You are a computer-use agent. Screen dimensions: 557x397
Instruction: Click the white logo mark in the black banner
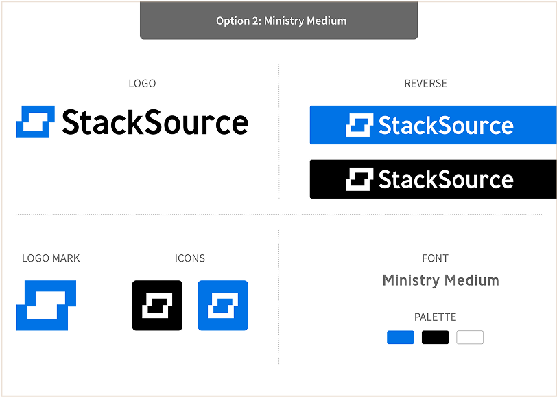tap(359, 179)
